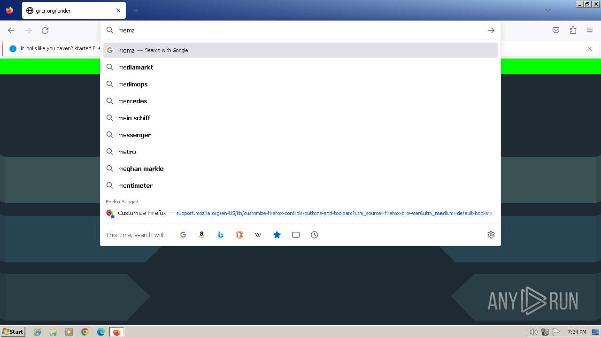Go back with the back arrow

[x=11, y=30]
